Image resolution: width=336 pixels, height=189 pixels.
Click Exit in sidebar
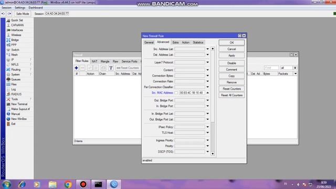13,124
